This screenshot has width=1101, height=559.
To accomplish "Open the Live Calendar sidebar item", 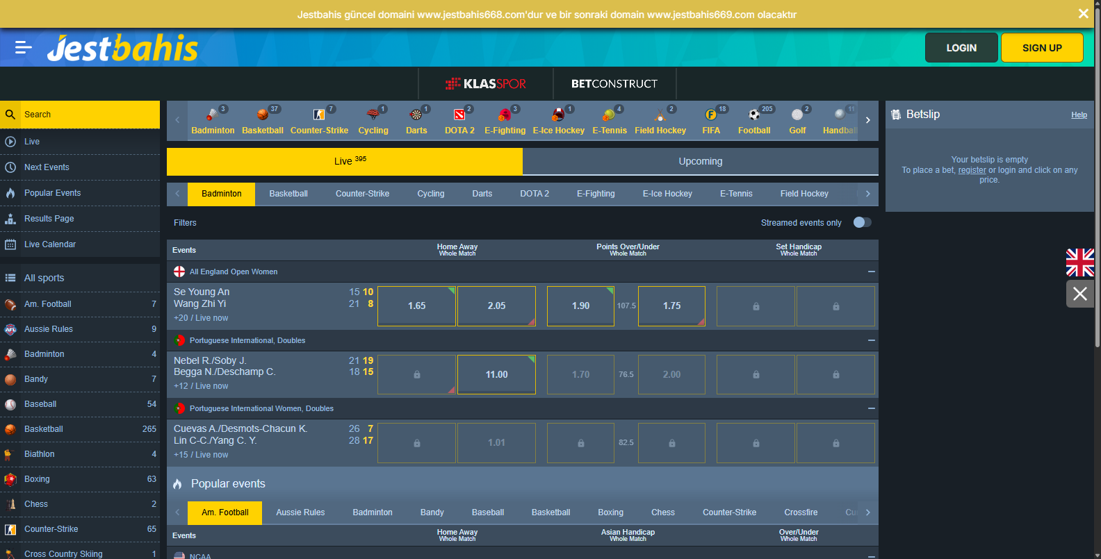I will [x=50, y=244].
